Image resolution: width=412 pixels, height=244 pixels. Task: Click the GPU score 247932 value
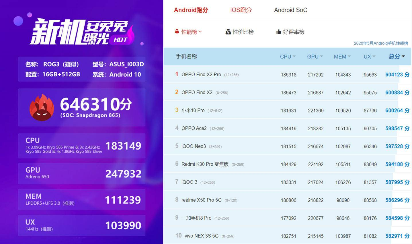pos(123,174)
